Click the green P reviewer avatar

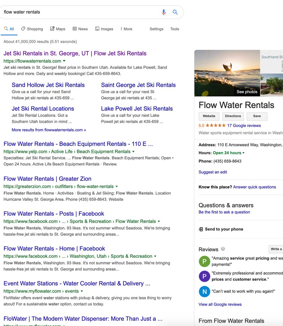pos(204,261)
